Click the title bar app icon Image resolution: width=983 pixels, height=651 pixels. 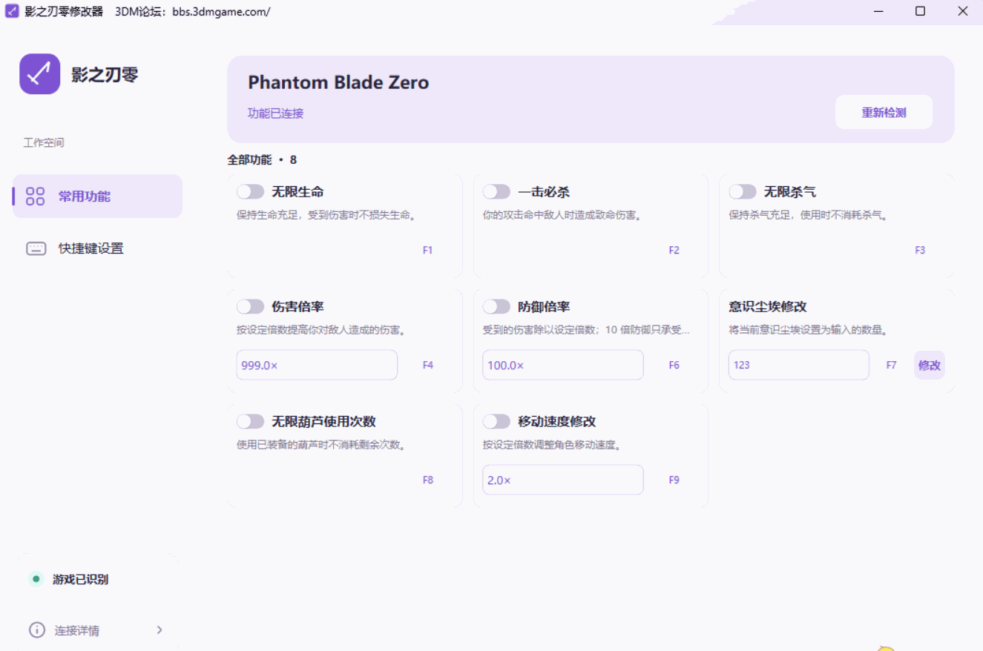point(12,12)
